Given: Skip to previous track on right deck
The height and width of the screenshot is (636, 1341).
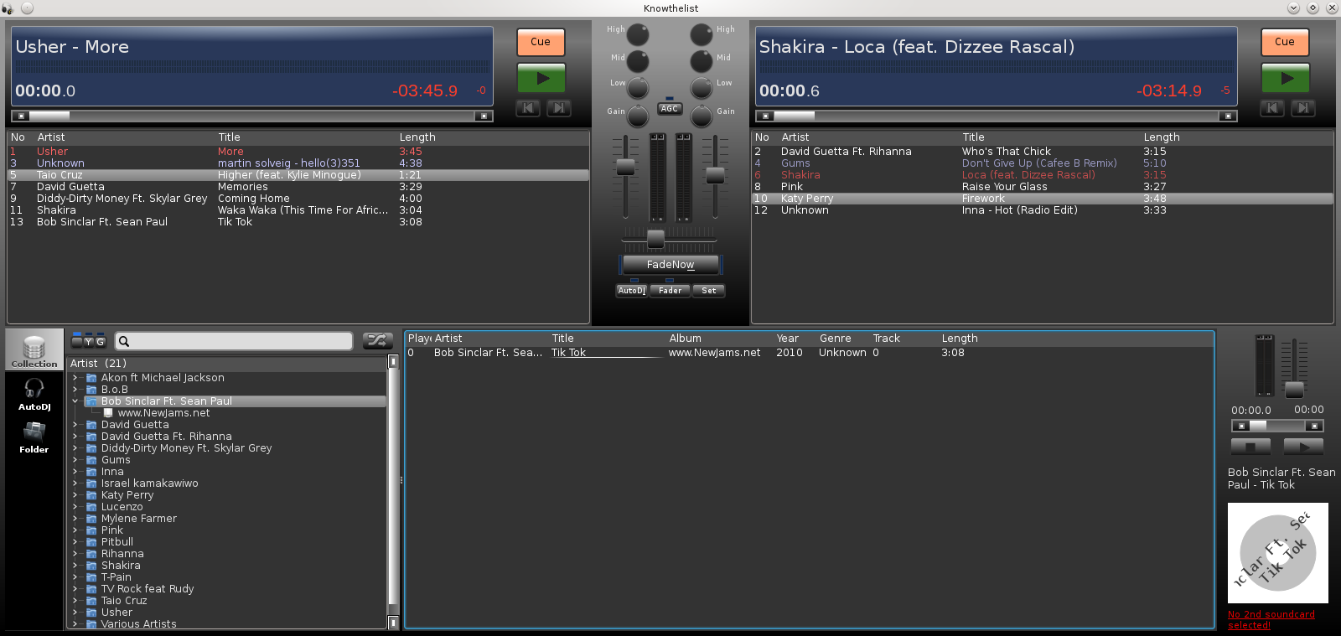Looking at the screenshot, I should tap(1271, 108).
